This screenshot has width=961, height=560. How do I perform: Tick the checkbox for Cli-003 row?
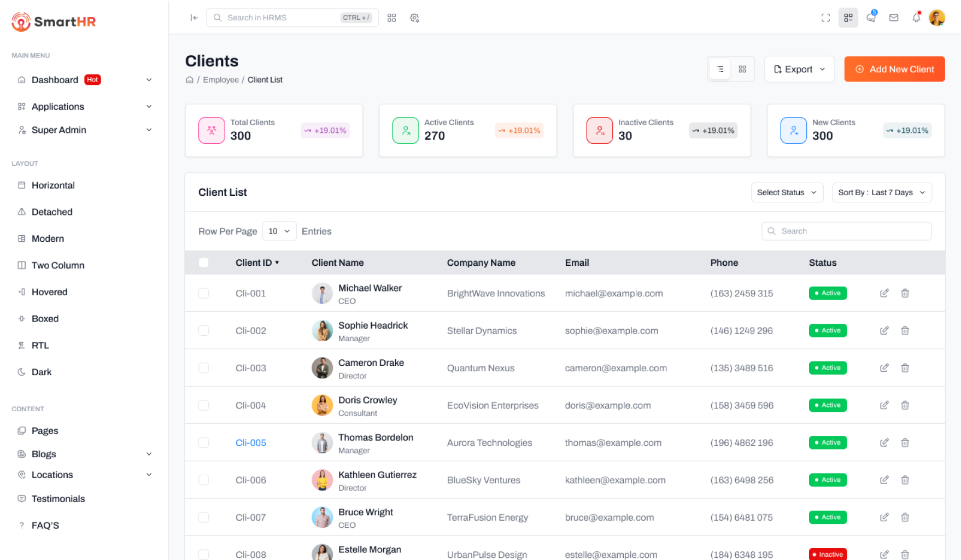coord(204,368)
